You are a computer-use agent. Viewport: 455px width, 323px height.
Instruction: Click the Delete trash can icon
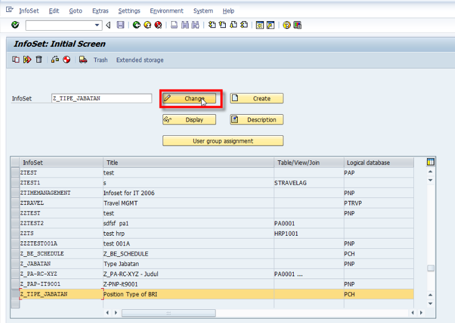(x=39, y=60)
